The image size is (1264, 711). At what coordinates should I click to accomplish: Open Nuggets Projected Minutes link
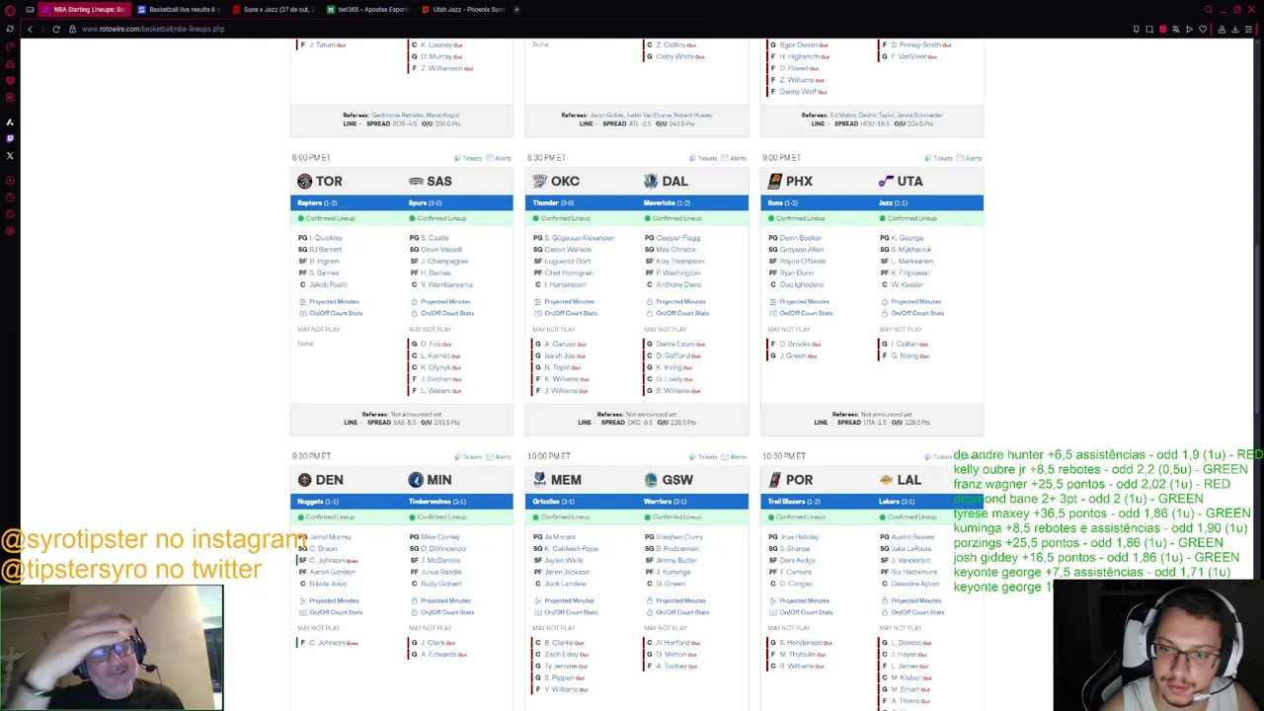pos(330,600)
